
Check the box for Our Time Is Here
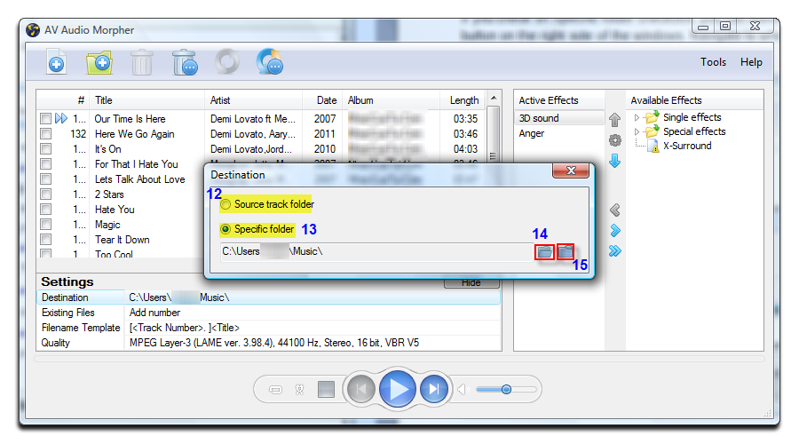pos(46,119)
